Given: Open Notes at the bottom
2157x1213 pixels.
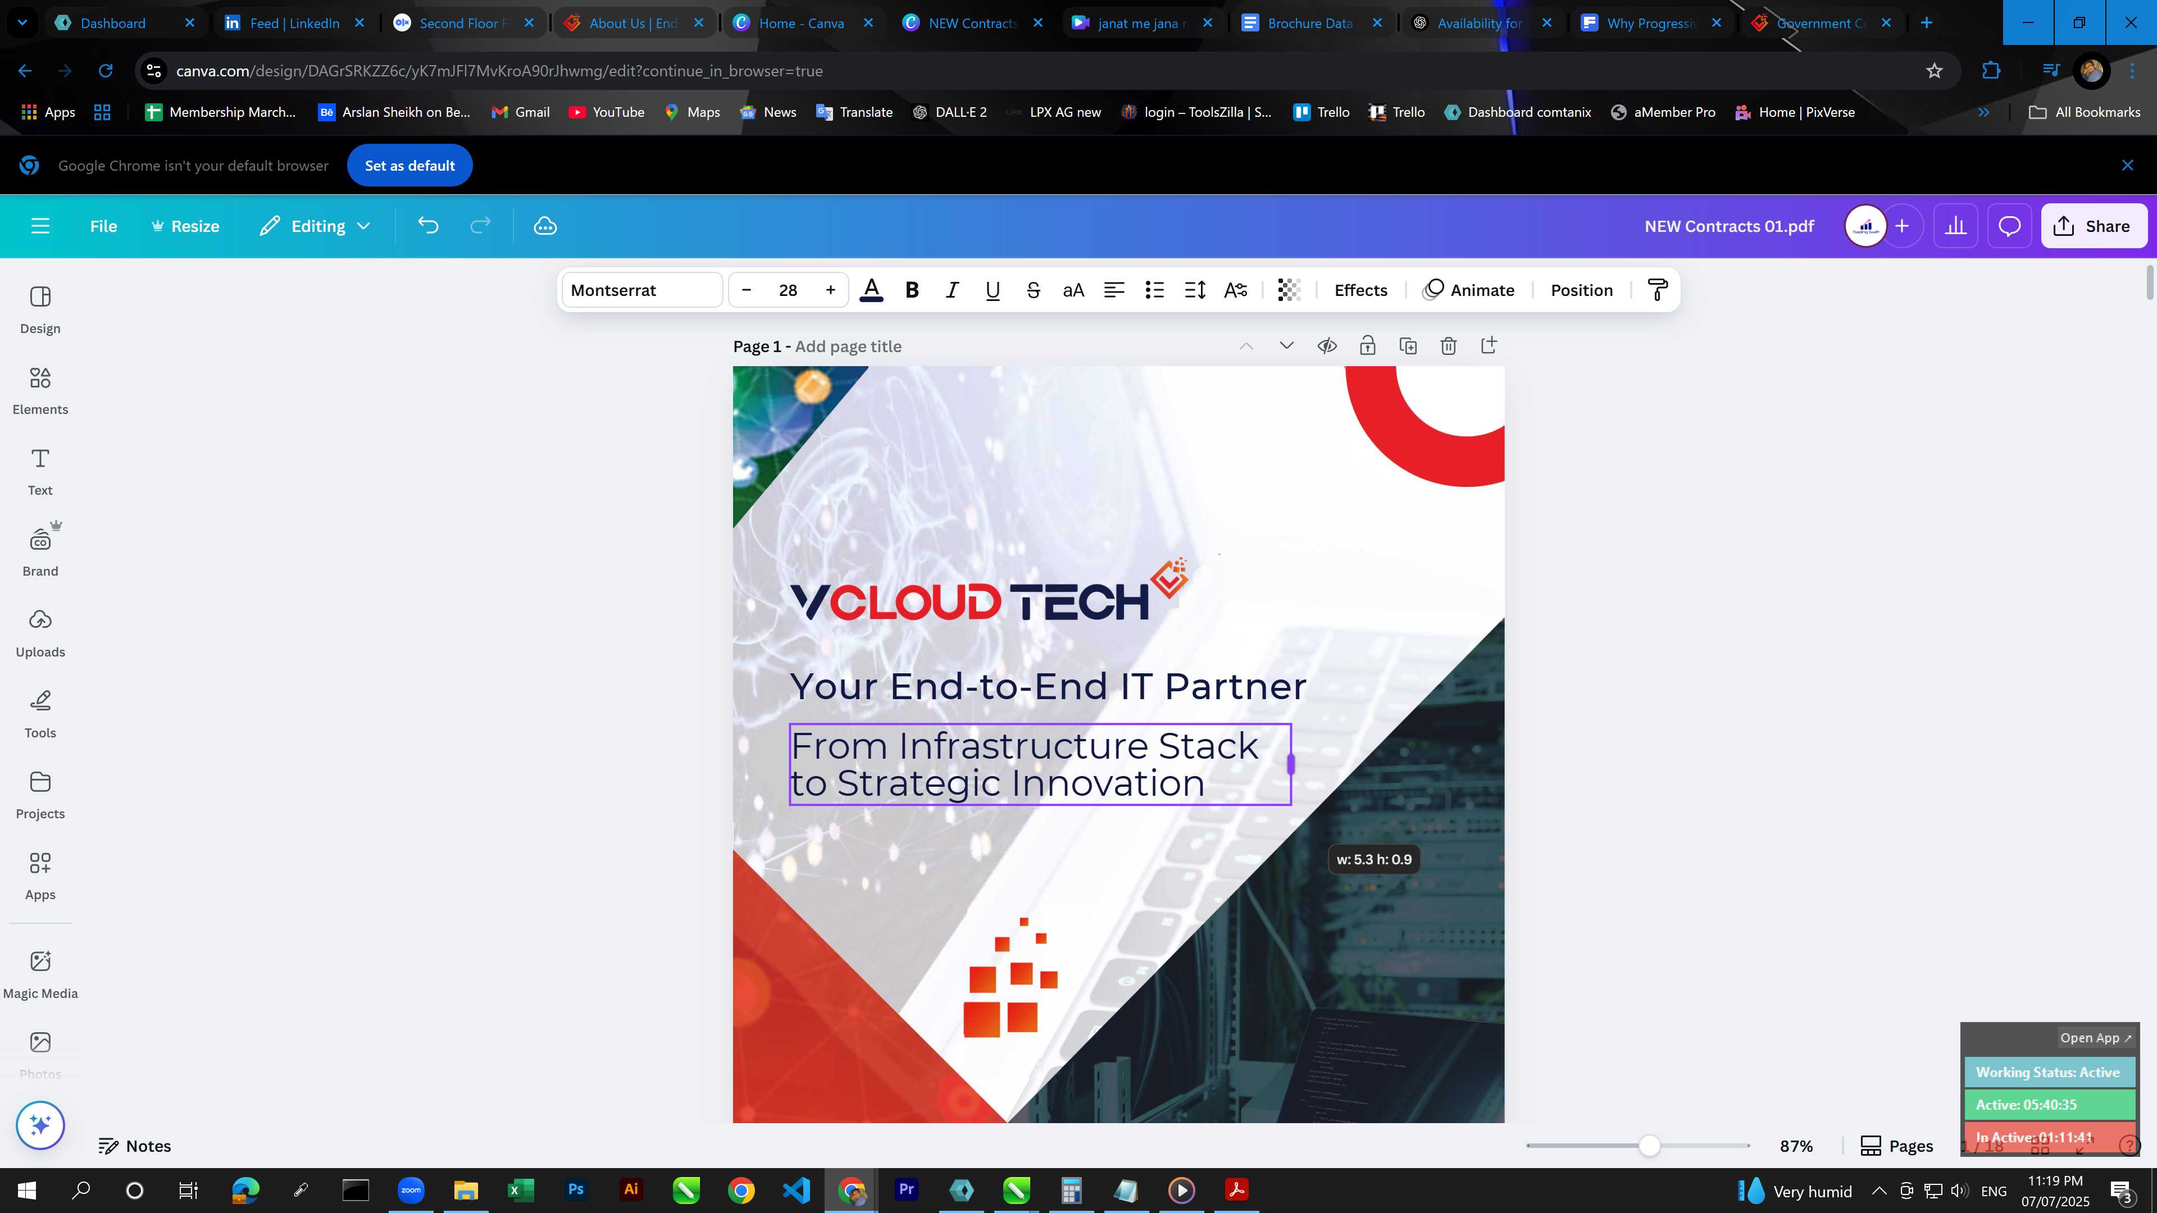Looking at the screenshot, I should 135,1146.
